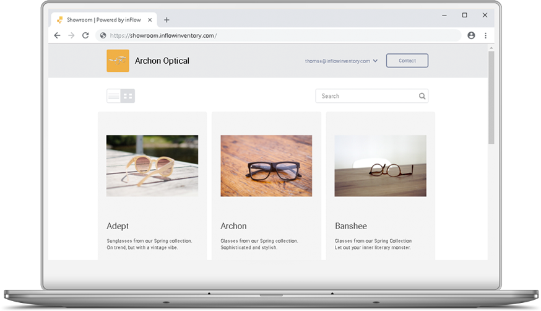
Task: Click the search magnifier icon
Action: coord(422,96)
